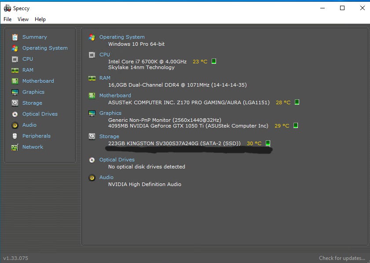The height and width of the screenshot is (263, 370).
Task: Open the Storage sidebar section
Action: tap(32, 103)
